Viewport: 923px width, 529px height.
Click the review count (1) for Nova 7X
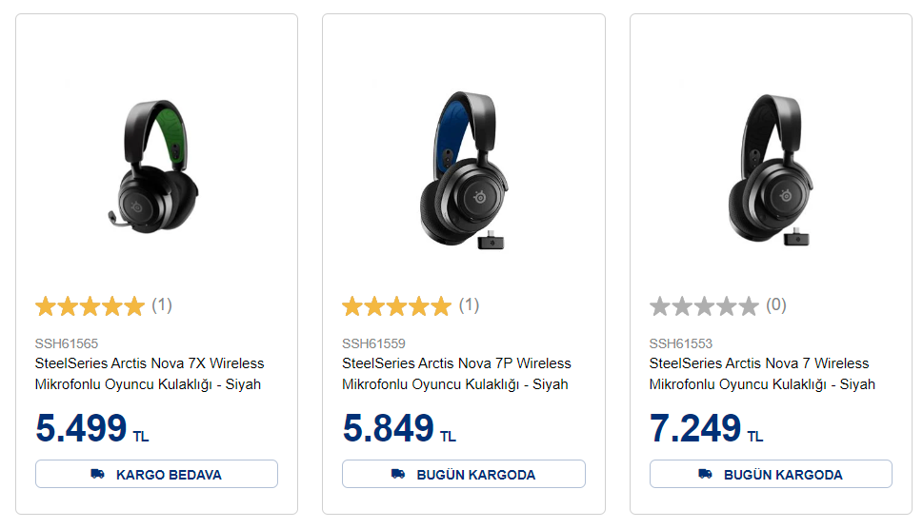[x=162, y=305]
